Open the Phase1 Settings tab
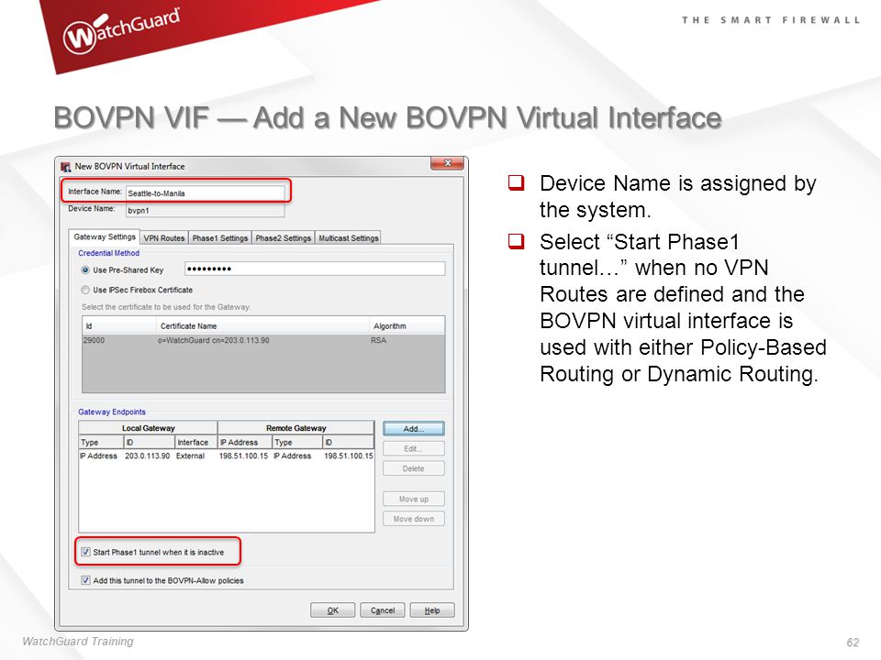Viewport: 881px width, 660px height. pyautogui.click(x=219, y=238)
